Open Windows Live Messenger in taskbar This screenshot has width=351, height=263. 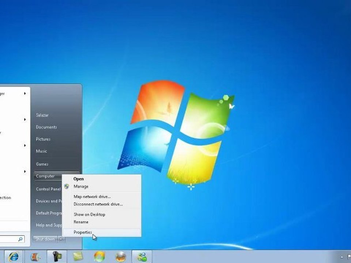tap(142, 257)
